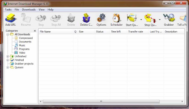189x109 pixels.
Task: Select the Documents category
Action: point(25,42)
